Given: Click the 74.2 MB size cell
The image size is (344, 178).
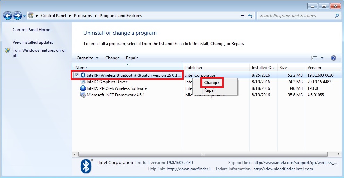Looking at the screenshot, I should pyautogui.click(x=295, y=82).
